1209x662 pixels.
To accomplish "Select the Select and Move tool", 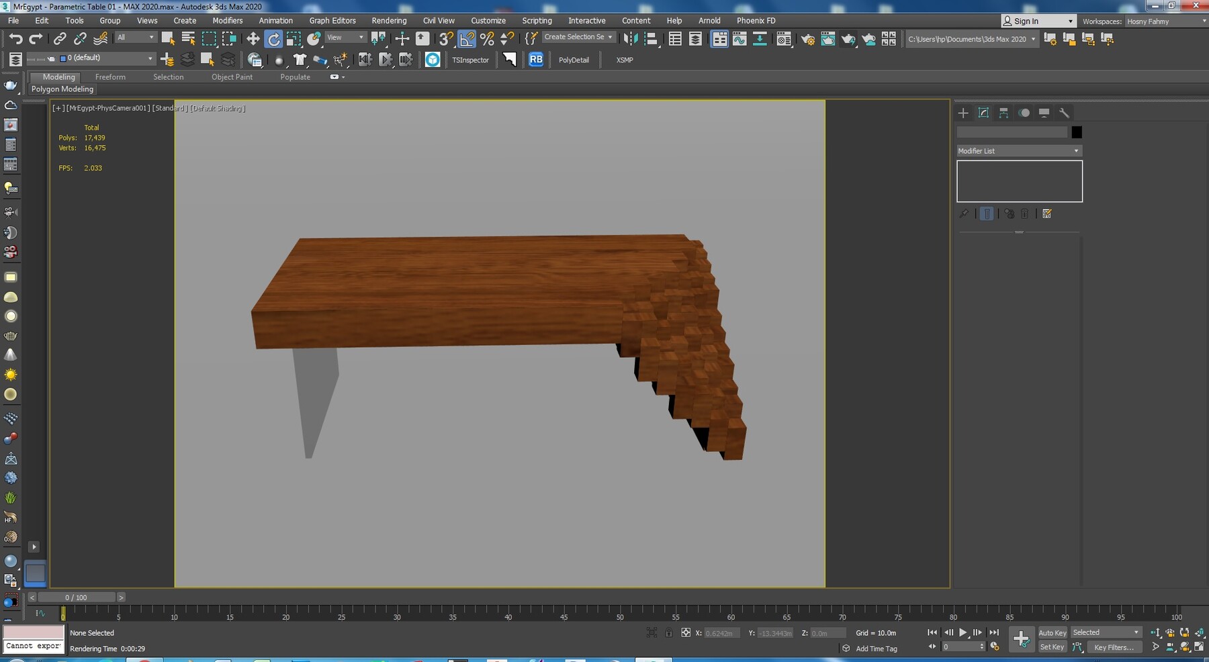I will click(x=253, y=38).
